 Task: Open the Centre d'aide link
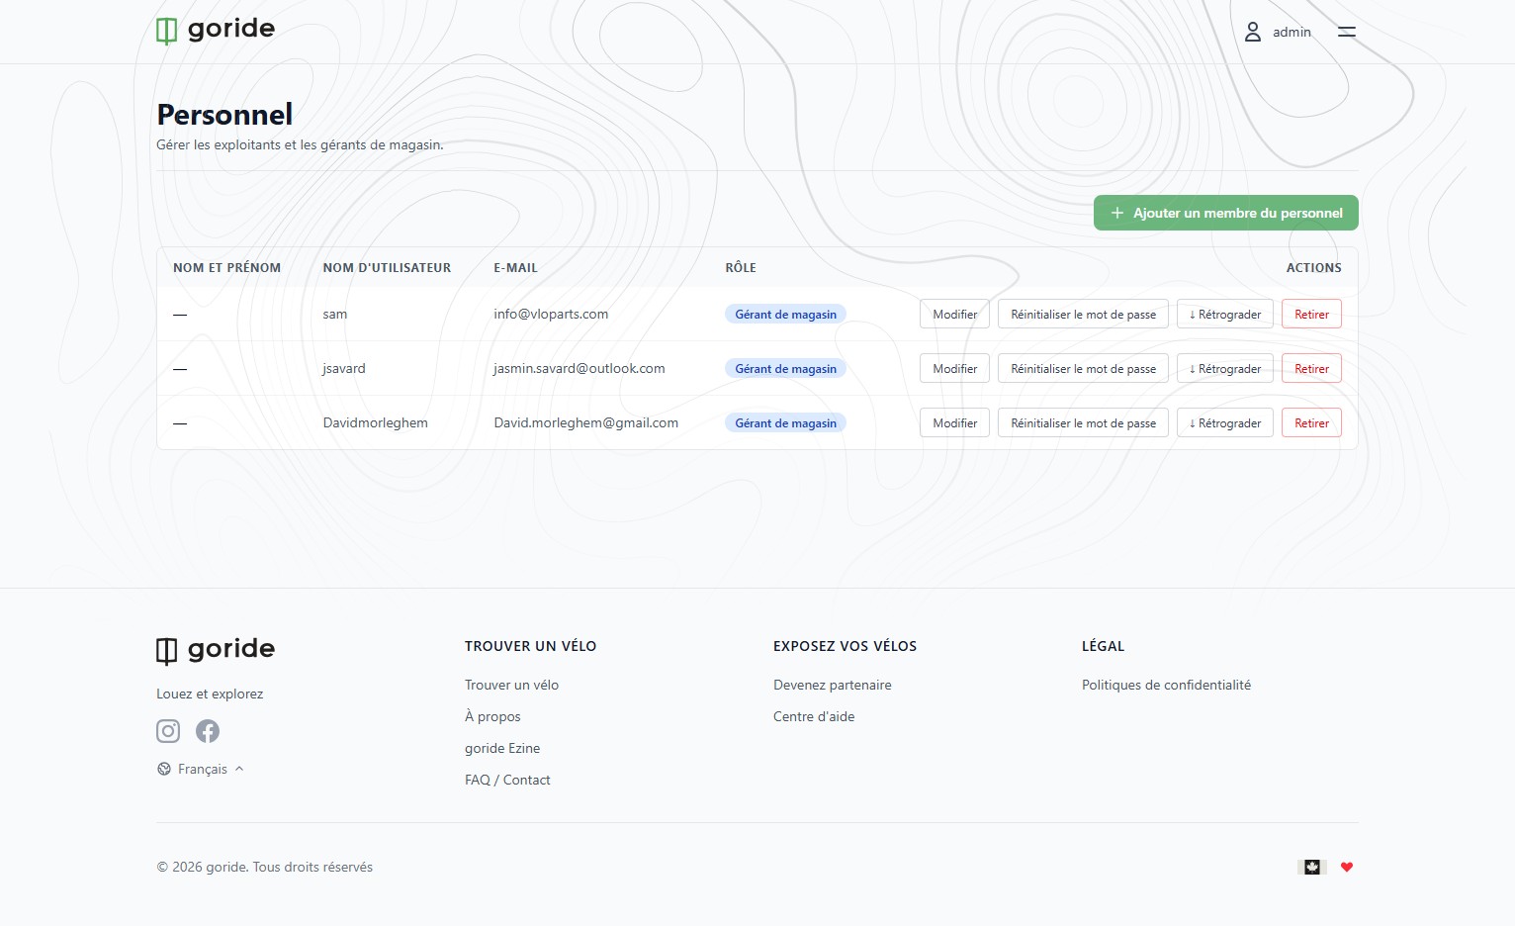tap(814, 716)
